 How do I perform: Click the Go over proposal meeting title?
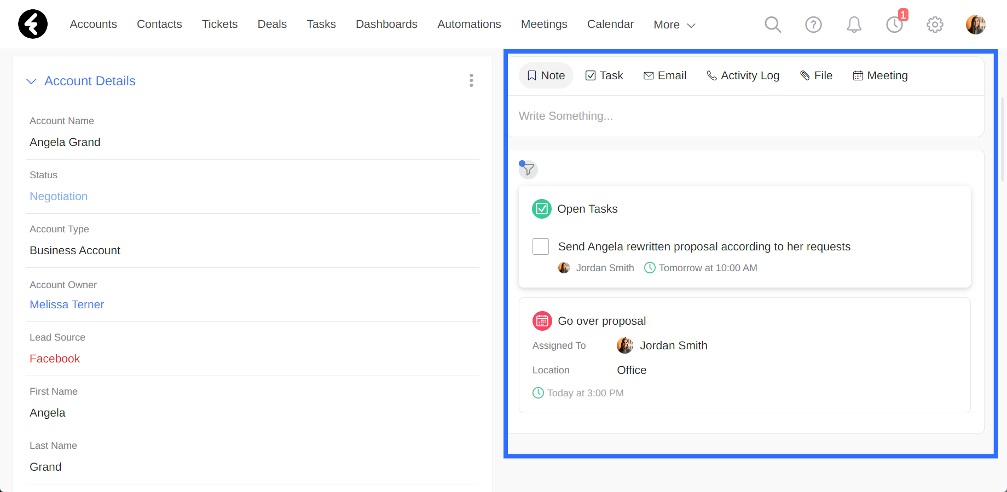pos(602,321)
